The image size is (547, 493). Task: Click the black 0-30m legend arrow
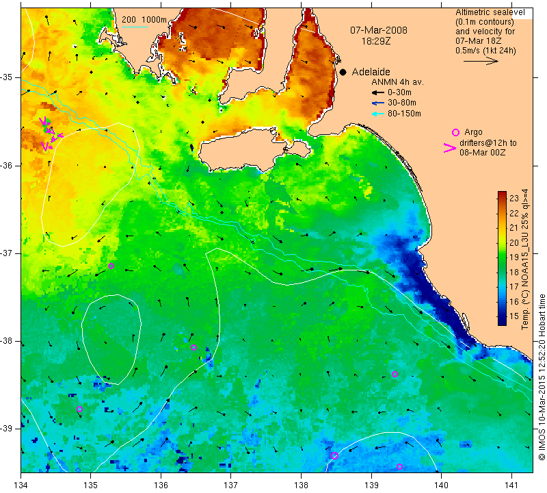coord(378,93)
